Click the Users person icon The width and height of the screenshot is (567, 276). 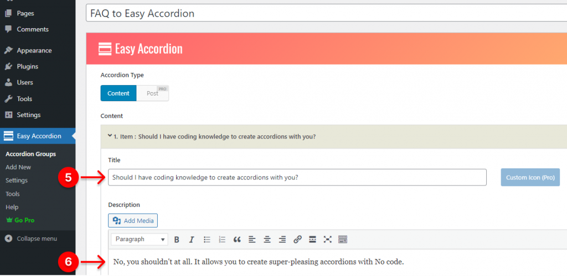tap(9, 82)
